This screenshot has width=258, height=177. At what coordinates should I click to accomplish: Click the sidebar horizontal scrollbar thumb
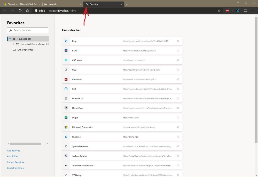click(26, 144)
